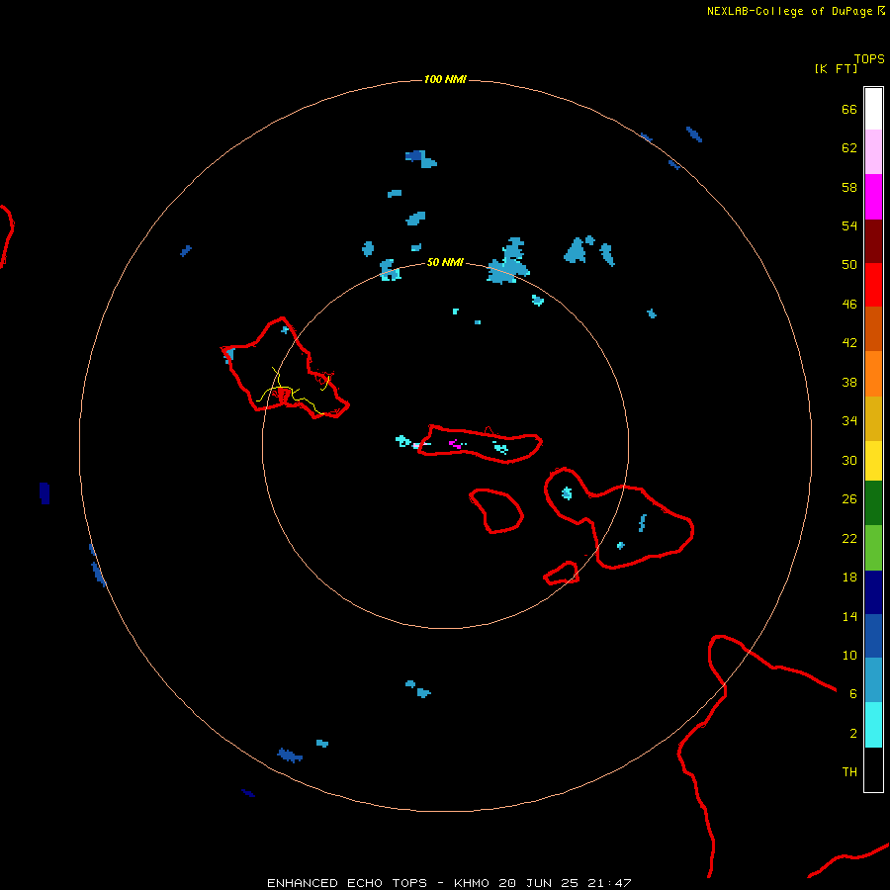Click the '66' legend value
Image resolution: width=890 pixels, height=890 pixels.
click(x=849, y=109)
